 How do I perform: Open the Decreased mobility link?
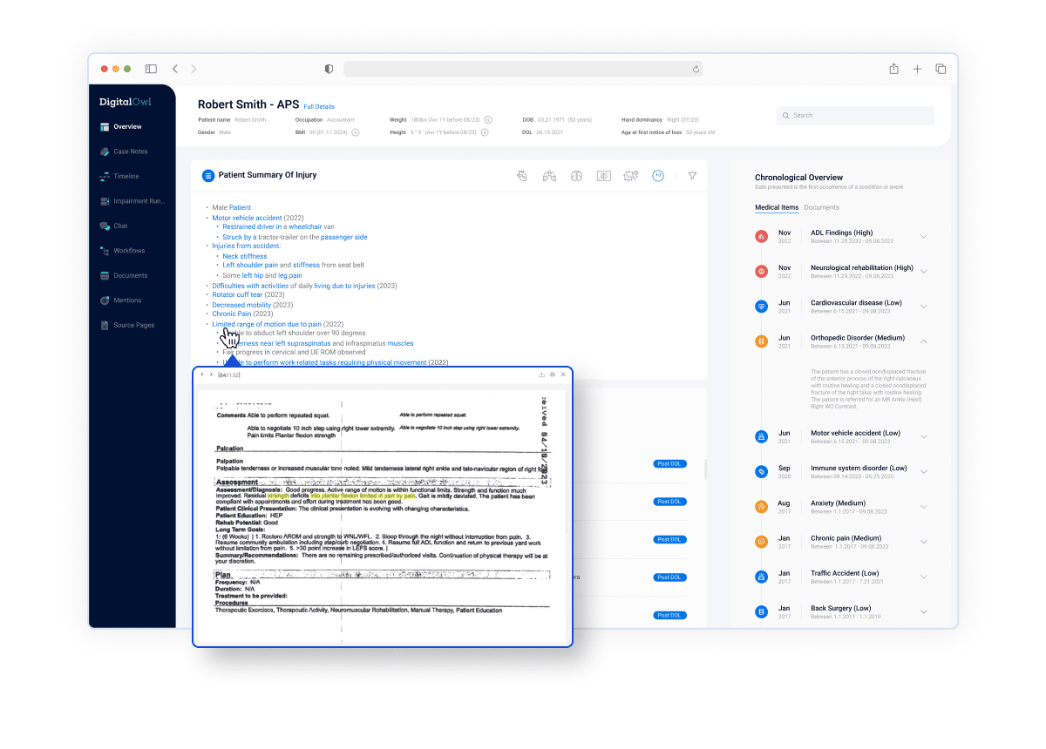(x=241, y=305)
